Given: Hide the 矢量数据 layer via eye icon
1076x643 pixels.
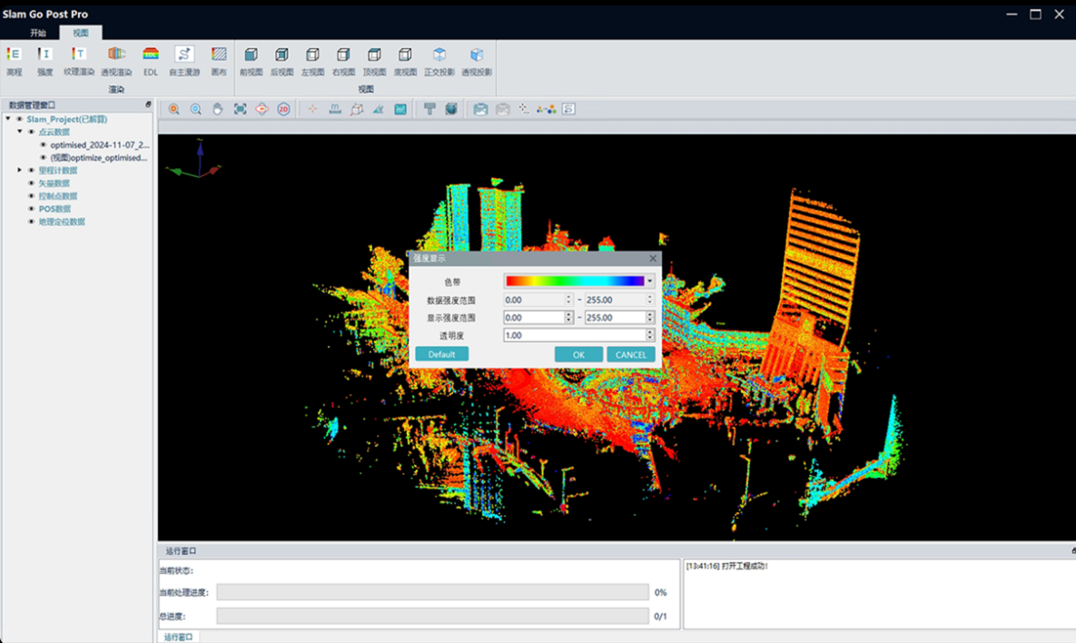Looking at the screenshot, I should (x=32, y=183).
